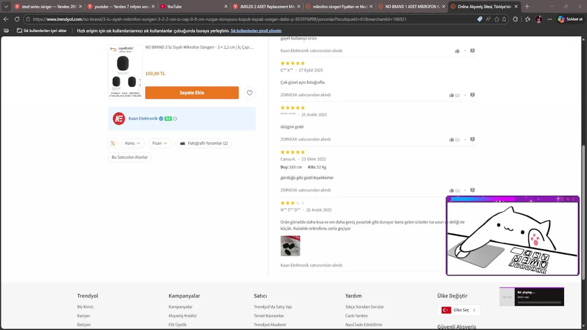Click Kaan Elektronik seller logo

pyautogui.click(x=119, y=118)
